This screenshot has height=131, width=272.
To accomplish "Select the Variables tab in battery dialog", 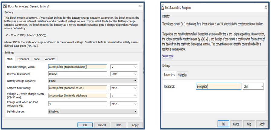I will tap(50, 59).
